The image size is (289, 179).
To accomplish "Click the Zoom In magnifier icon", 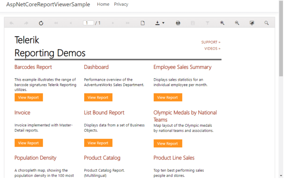I will click(222, 23).
